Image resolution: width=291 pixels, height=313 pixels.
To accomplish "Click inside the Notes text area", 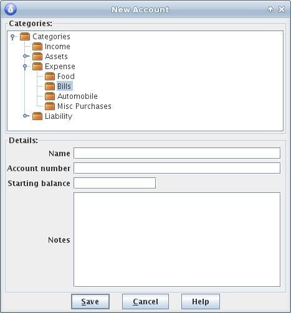I will click(177, 240).
